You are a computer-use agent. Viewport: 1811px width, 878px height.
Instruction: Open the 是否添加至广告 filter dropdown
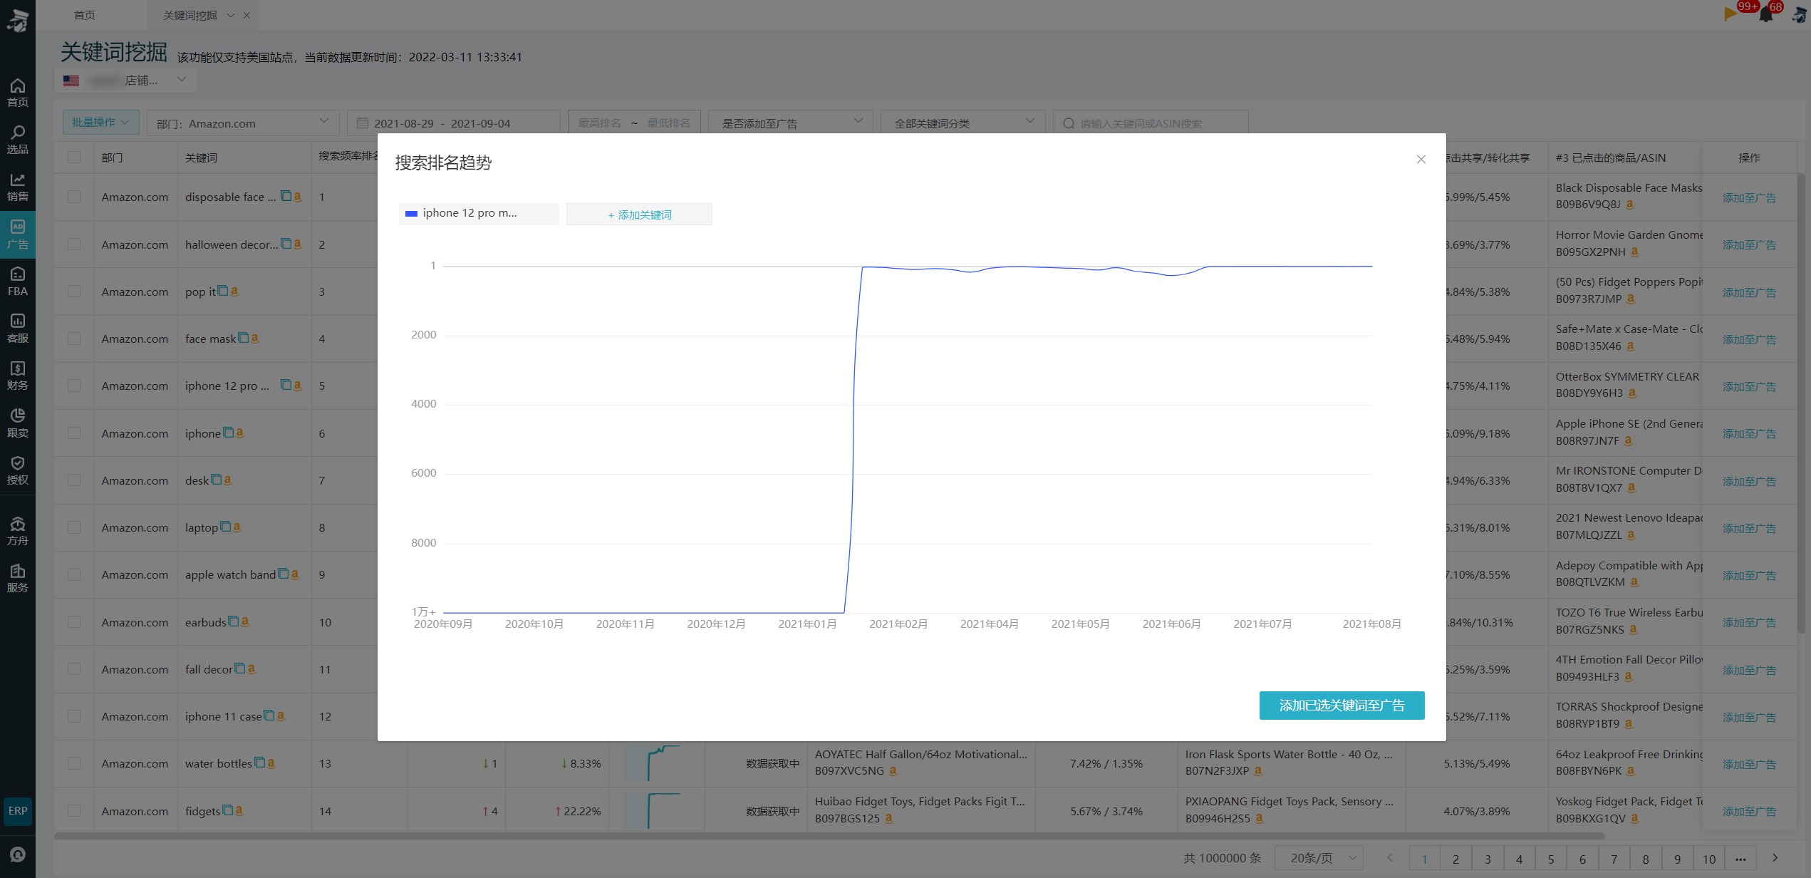(x=791, y=123)
